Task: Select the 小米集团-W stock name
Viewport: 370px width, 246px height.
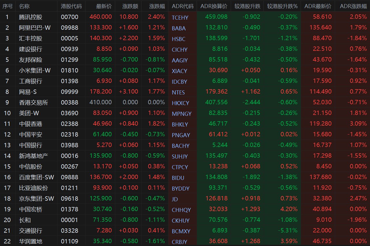Action: tap(35, 70)
